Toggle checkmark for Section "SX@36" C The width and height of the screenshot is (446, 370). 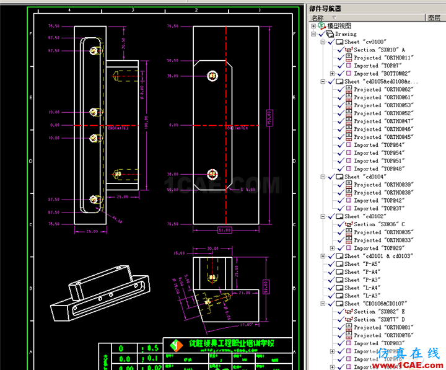tap(341, 224)
